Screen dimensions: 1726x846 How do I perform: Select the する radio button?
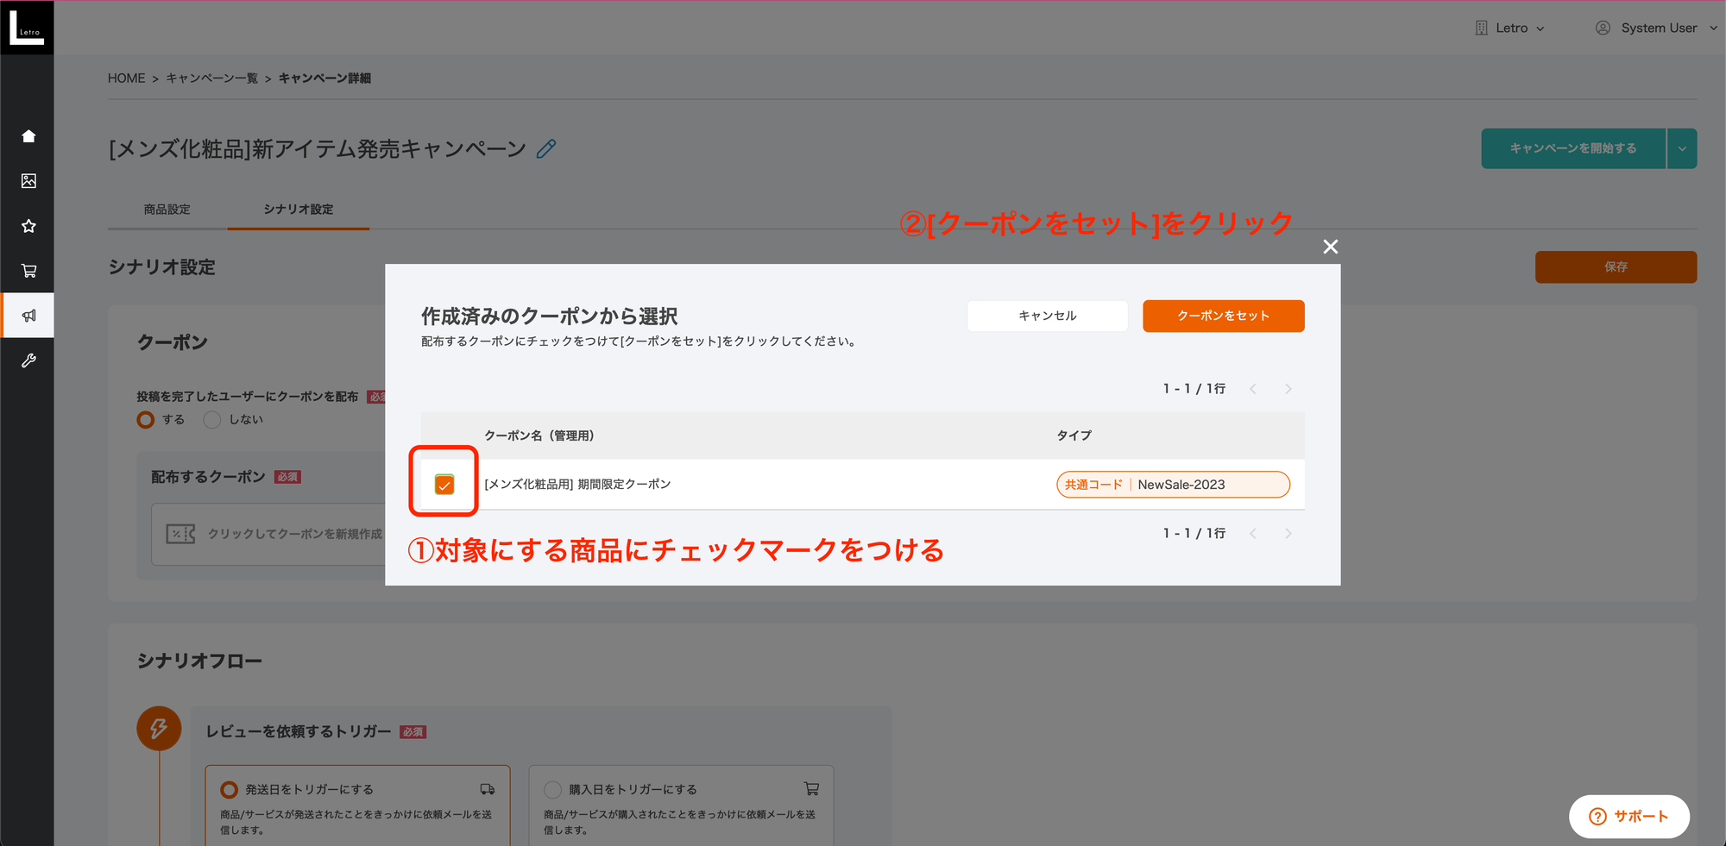(145, 419)
